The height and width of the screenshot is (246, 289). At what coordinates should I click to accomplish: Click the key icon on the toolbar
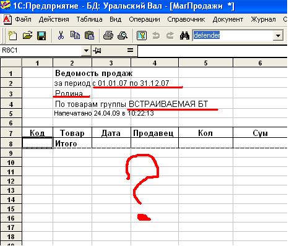tap(142, 35)
